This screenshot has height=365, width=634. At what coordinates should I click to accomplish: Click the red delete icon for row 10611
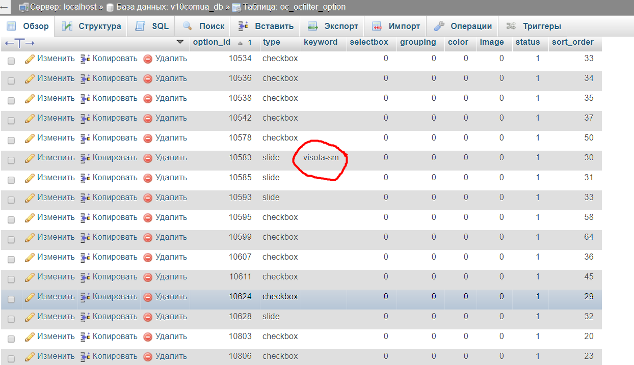point(148,277)
